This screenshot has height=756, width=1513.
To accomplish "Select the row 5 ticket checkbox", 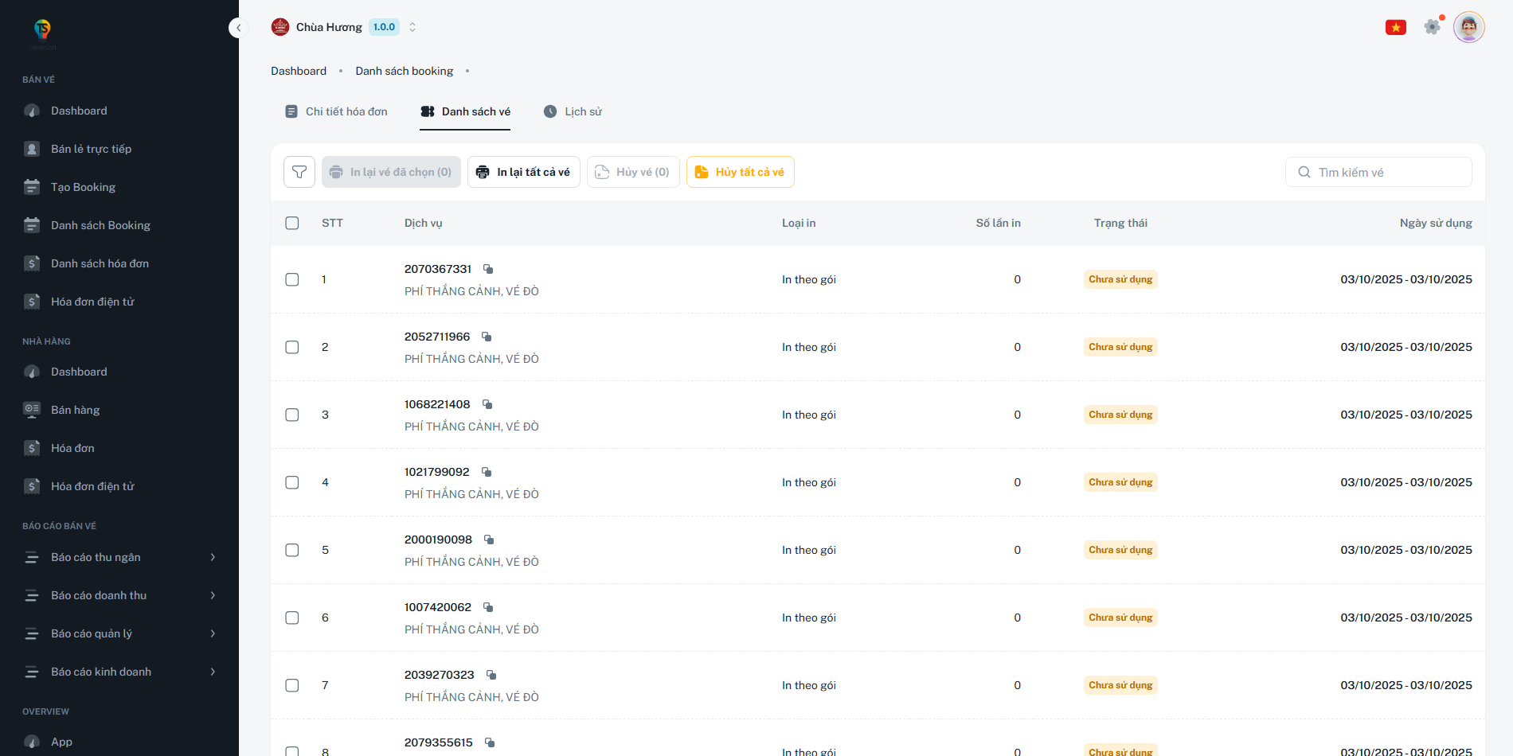I will coord(292,550).
